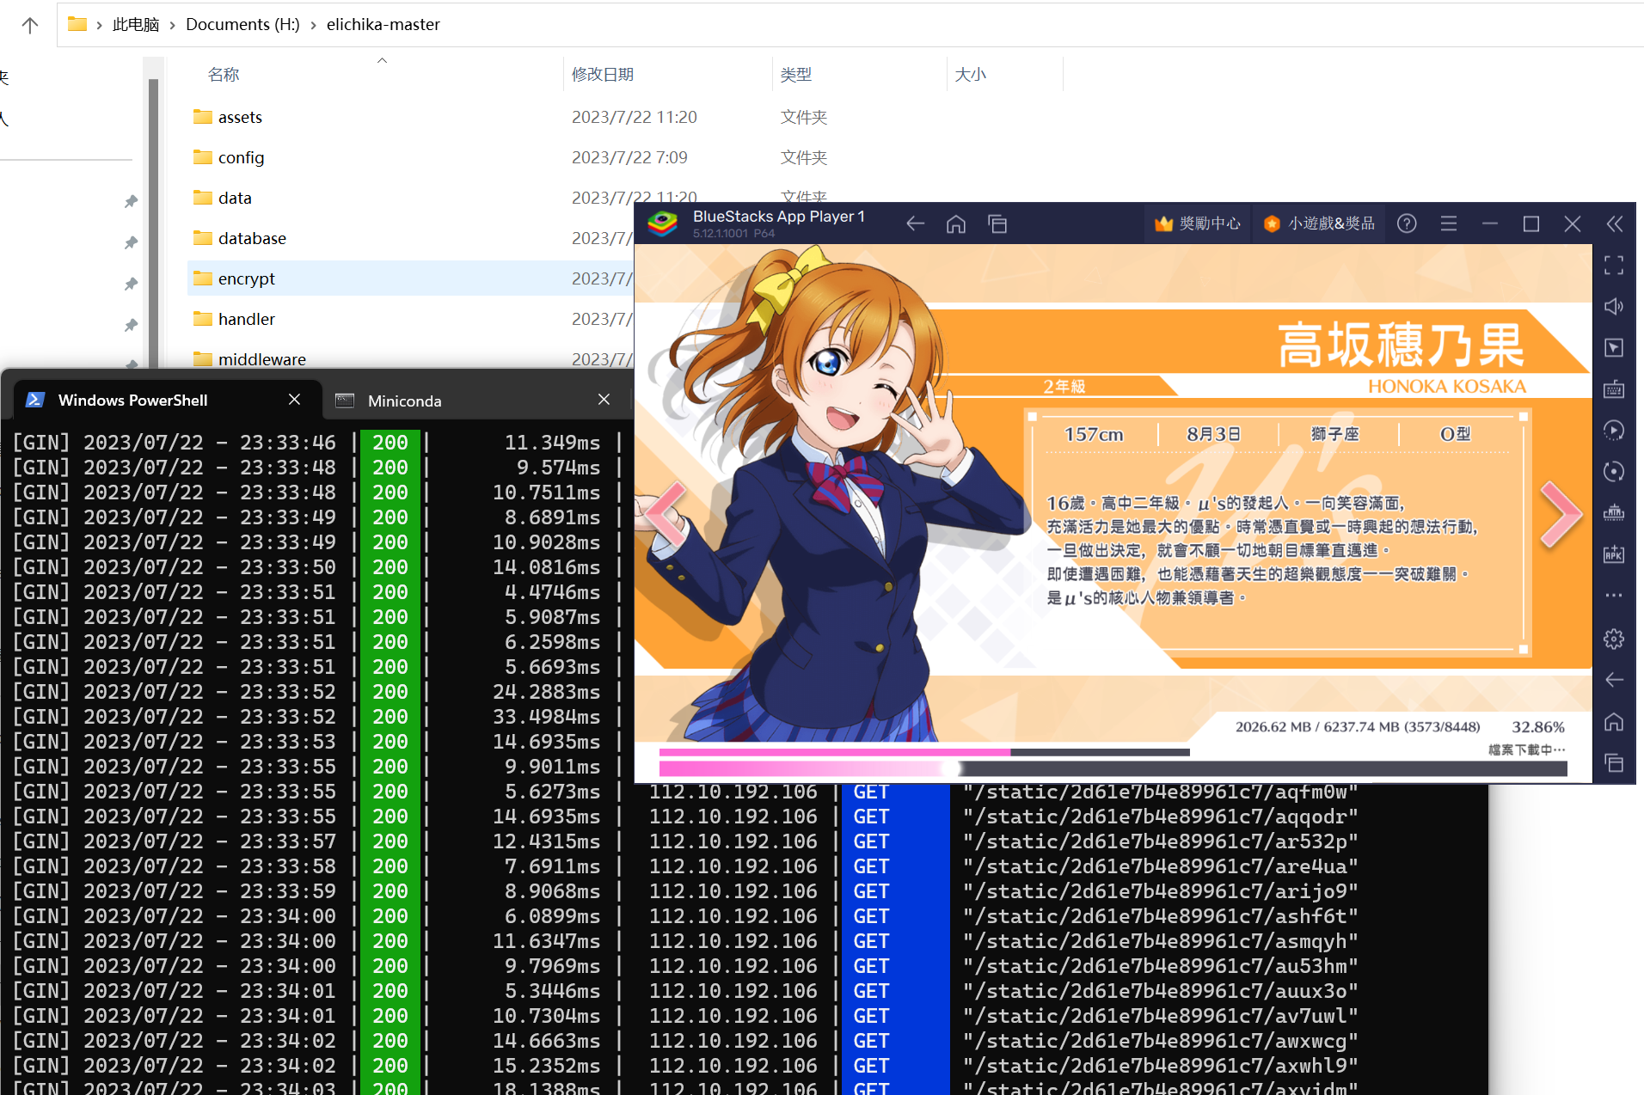Open BlueStacks hamburger menu
The image size is (1644, 1095).
[1449, 223]
